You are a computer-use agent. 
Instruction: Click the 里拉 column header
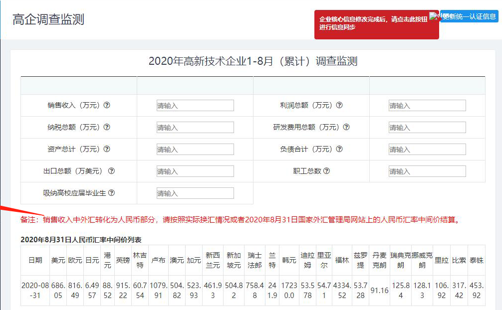(x=442, y=260)
